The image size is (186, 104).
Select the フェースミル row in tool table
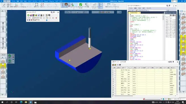point(144,92)
